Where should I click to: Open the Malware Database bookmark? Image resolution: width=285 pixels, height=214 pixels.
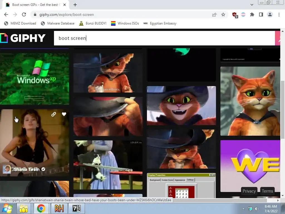click(58, 23)
